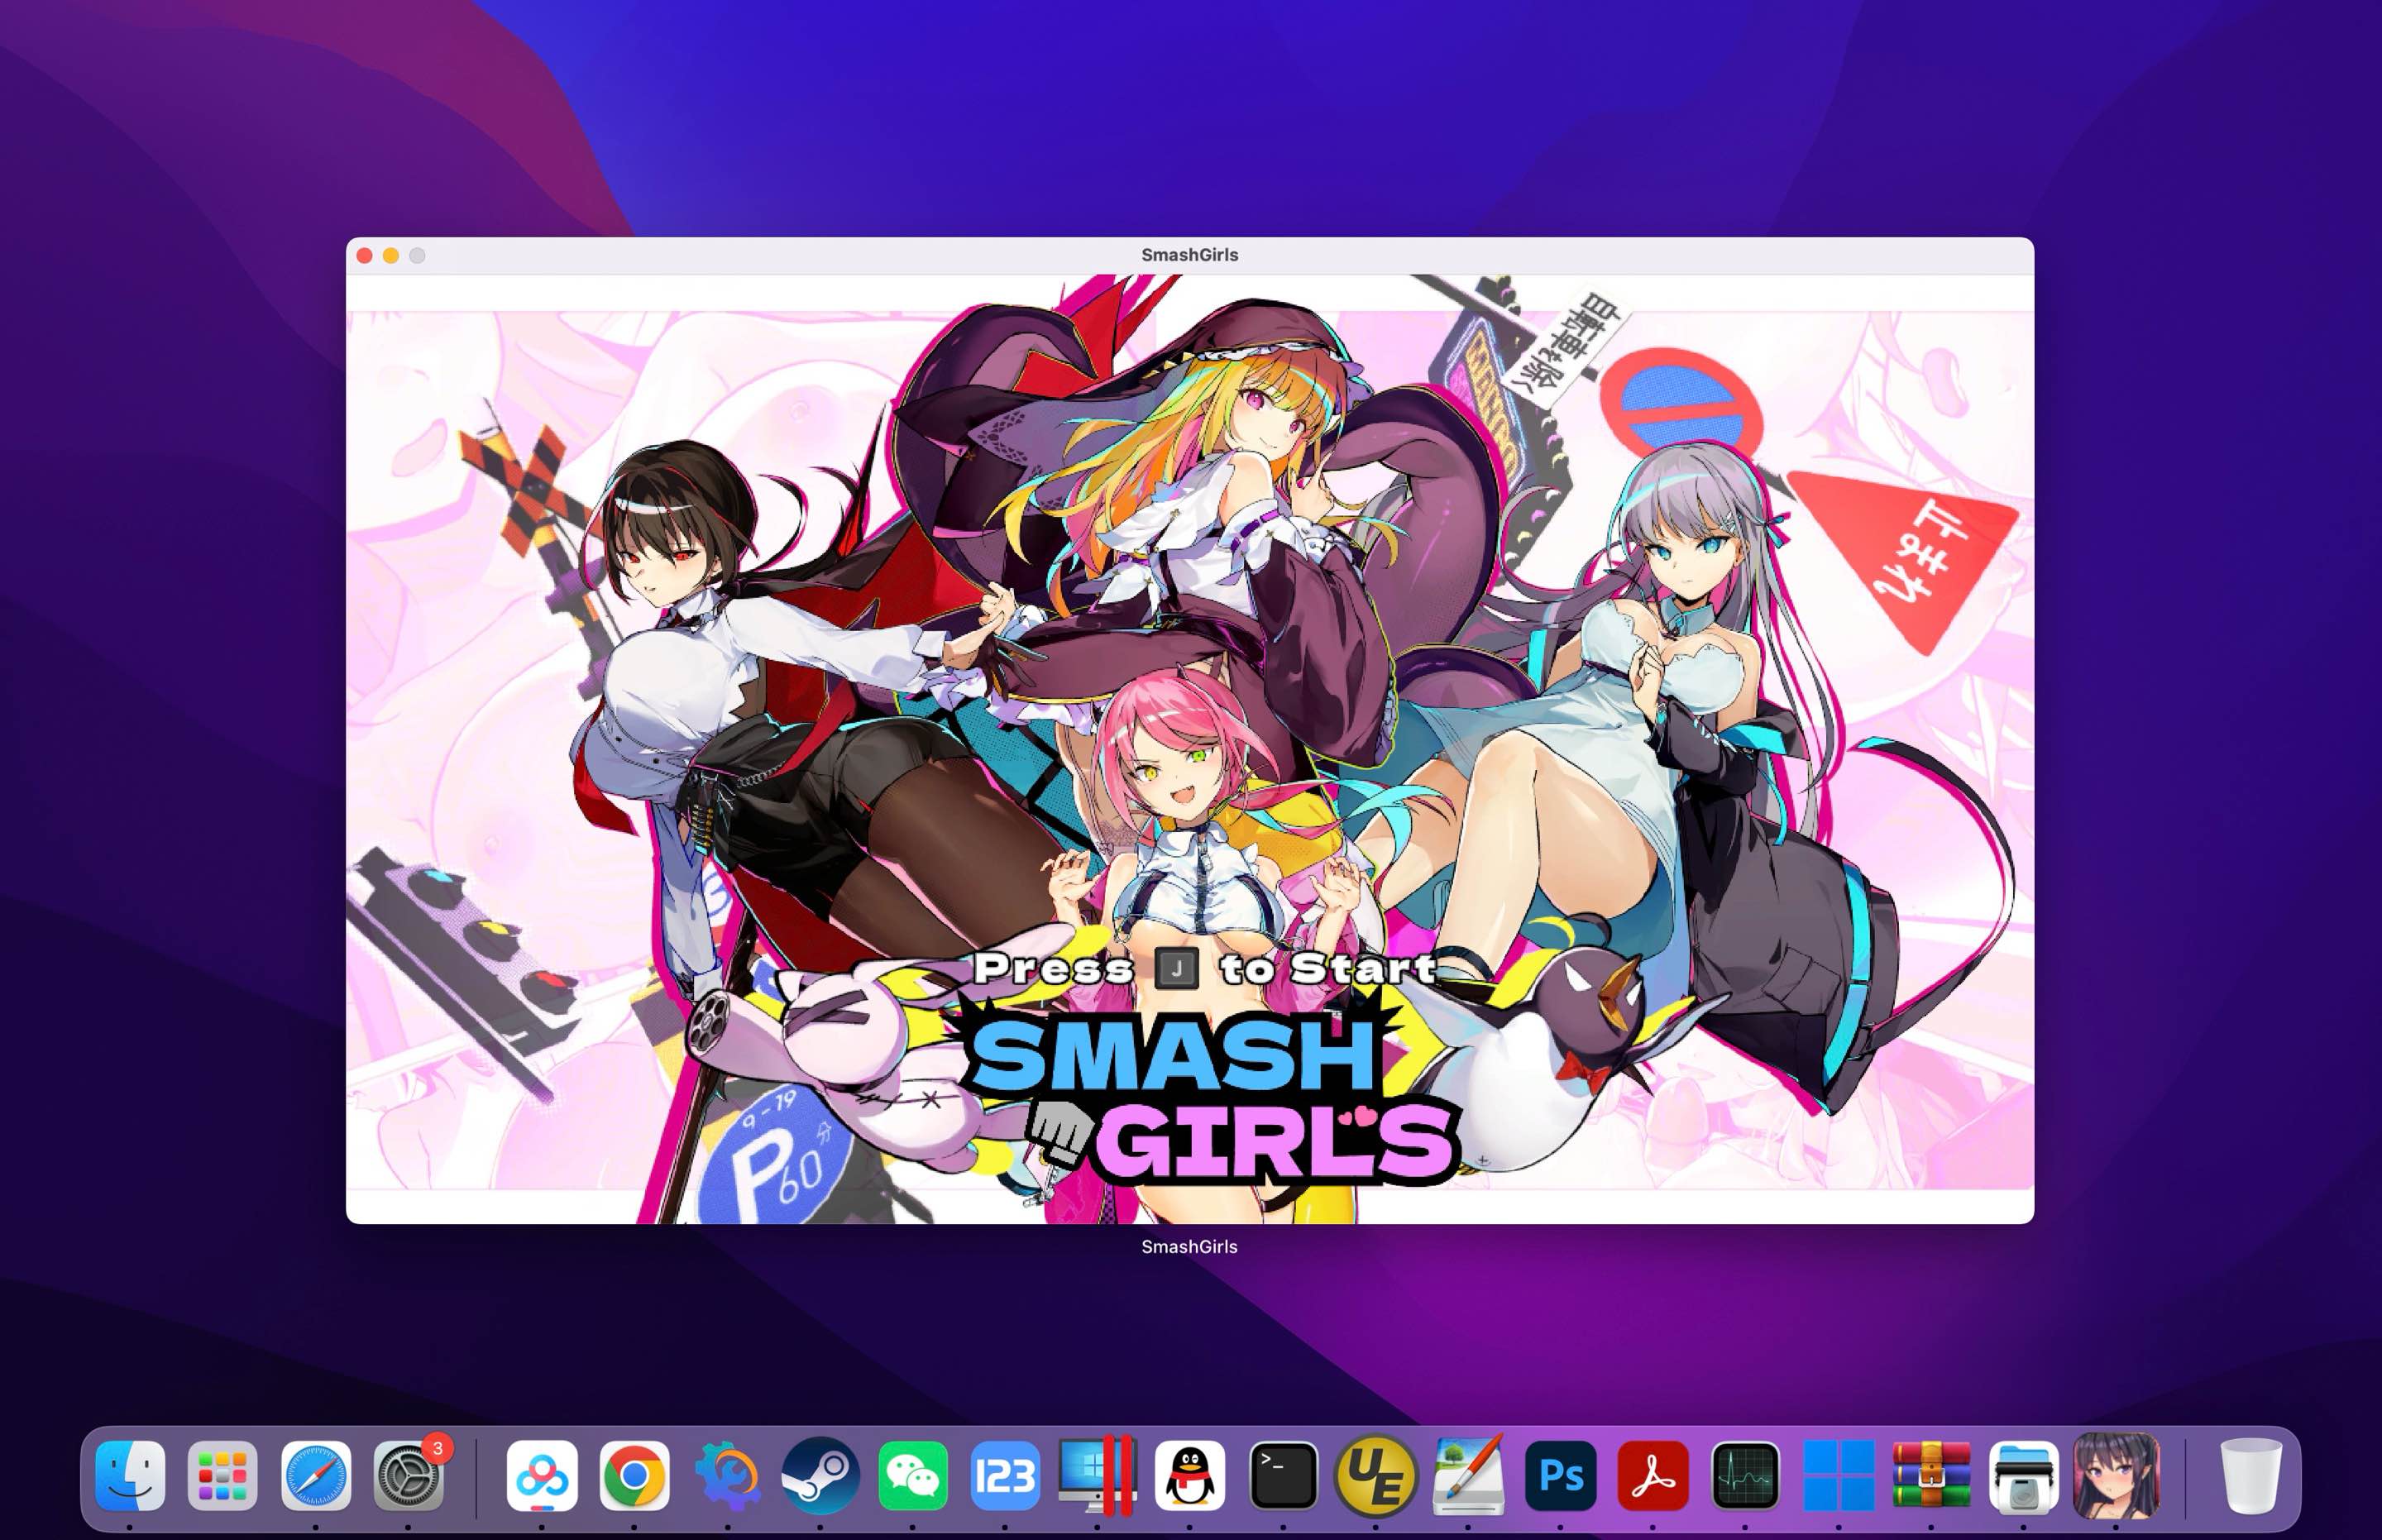Launch the Safari compass icon
This screenshot has width=2382, height=1540.
[x=315, y=1475]
